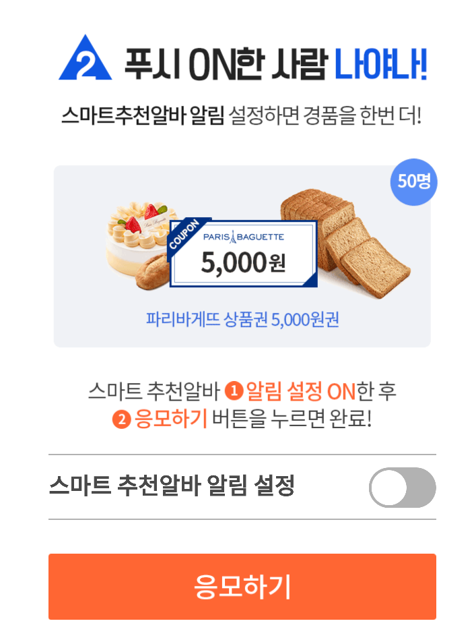Click the blue COUPON ribbon label
Image resolution: width=474 pixels, height=642 pixels.
[184, 235]
